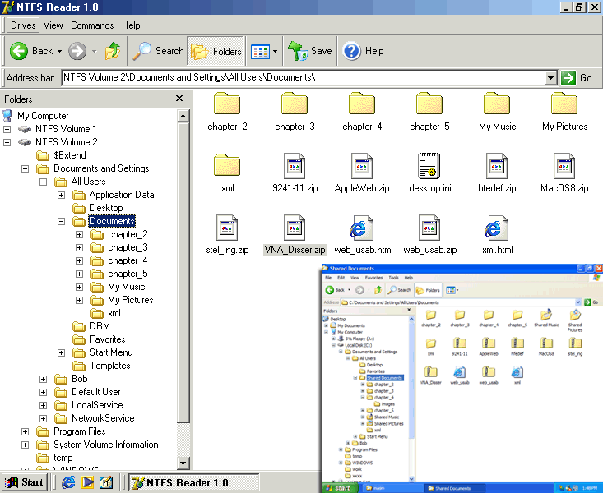Close the Folders pane with X
This screenshot has width=603, height=493.
[179, 99]
